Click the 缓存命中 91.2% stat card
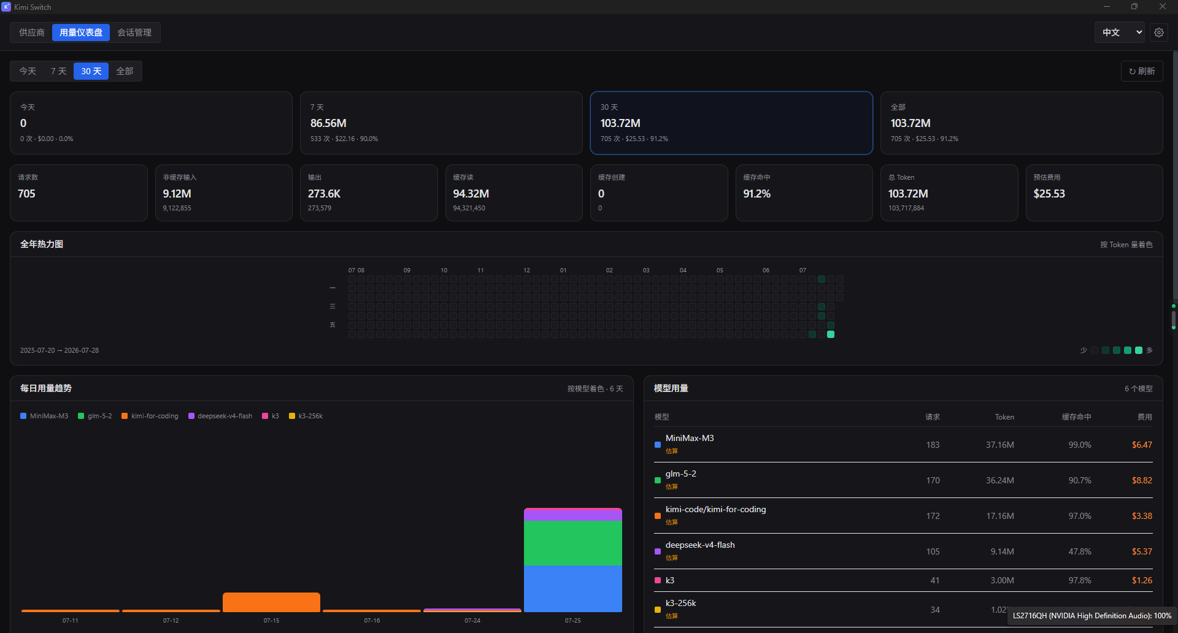 pos(804,193)
